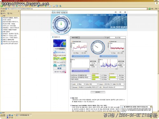The image size is (159, 119).
Task: Open Favorites via the star toolbar icon
Action: pos(30,6)
